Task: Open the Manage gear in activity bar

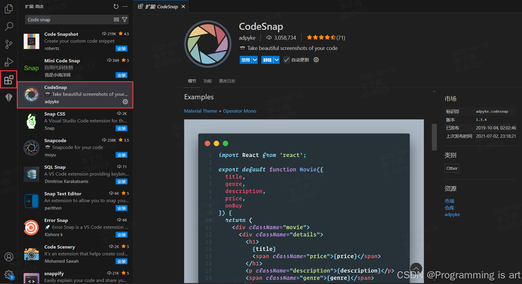Action: (x=9, y=275)
